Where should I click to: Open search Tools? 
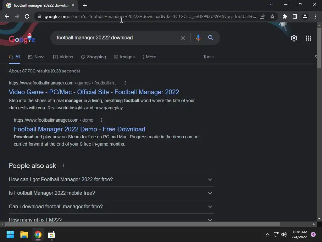coord(208,57)
